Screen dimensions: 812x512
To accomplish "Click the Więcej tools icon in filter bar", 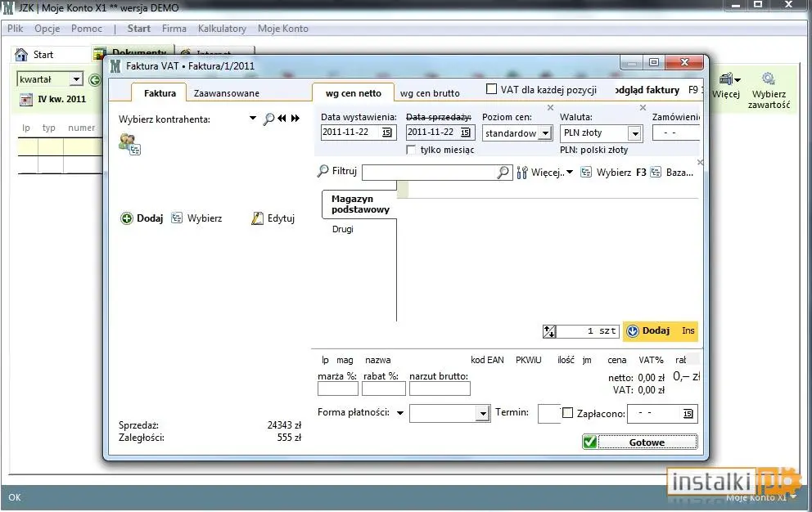I will pyautogui.click(x=522, y=173).
